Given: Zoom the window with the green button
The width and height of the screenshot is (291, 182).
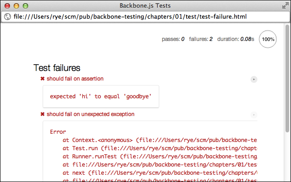Looking at the screenshot, I should point(25,6).
